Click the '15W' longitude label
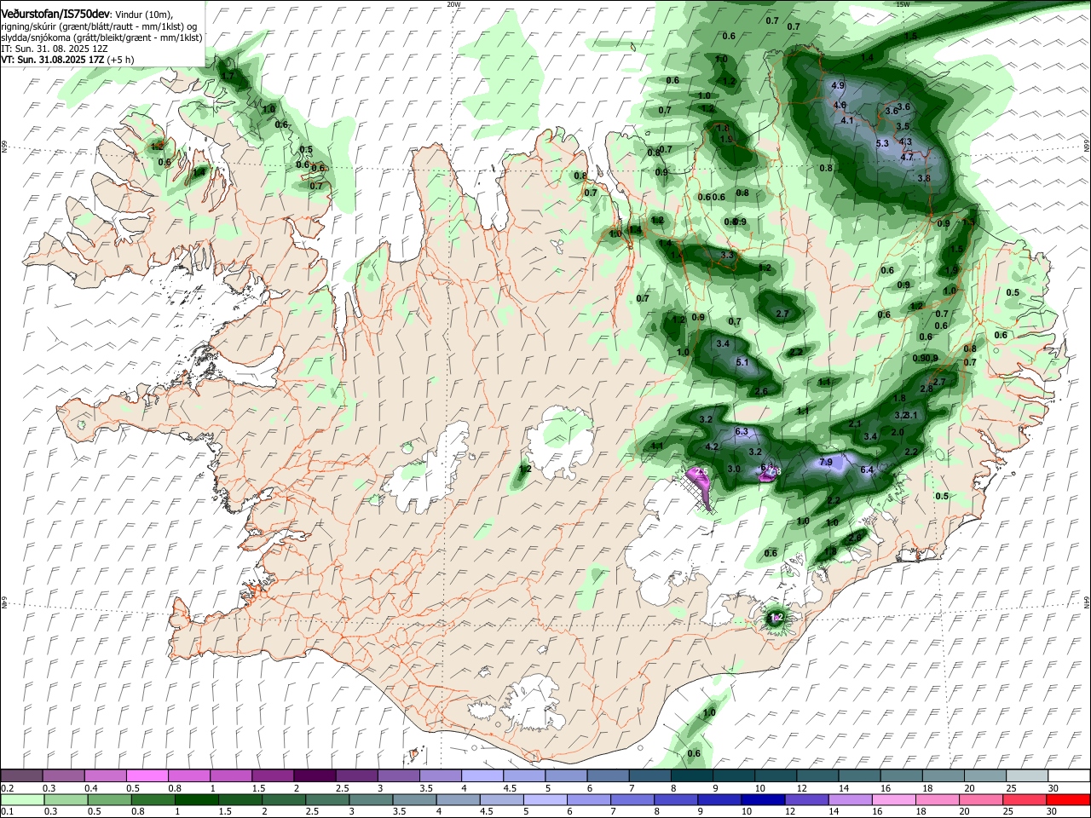The width and height of the screenshot is (1091, 818). (903, 3)
